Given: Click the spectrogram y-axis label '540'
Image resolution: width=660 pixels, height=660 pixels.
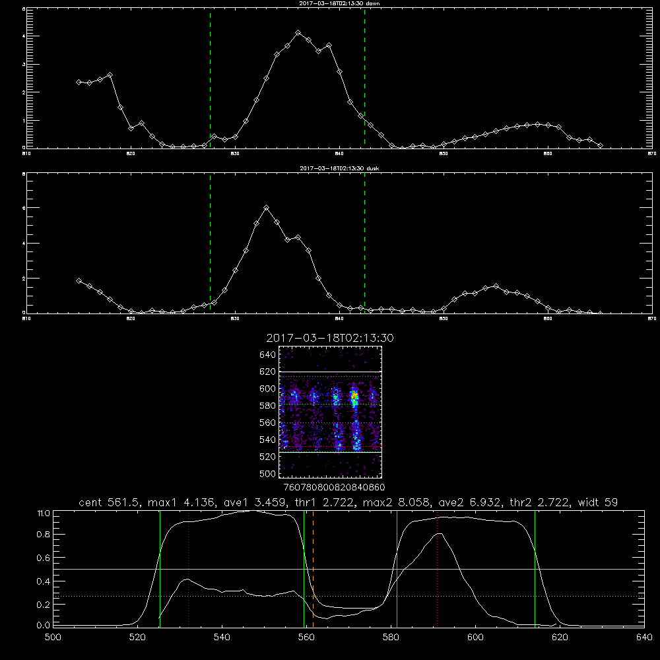Looking at the screenshot, I should click(268, 440).
